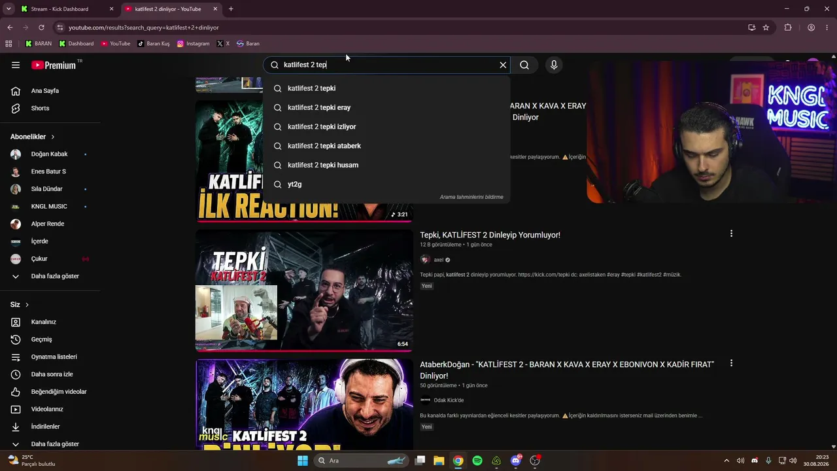Open Doğan Kabak subscription channel

coord(50,154)
